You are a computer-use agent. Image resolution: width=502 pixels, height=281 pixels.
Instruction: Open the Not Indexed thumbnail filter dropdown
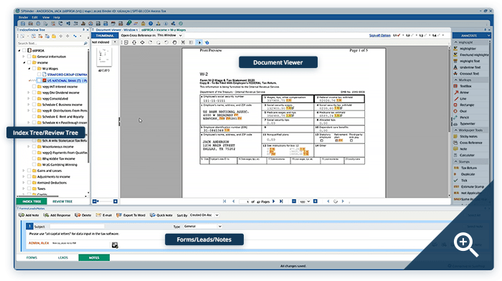click(115, 42)
